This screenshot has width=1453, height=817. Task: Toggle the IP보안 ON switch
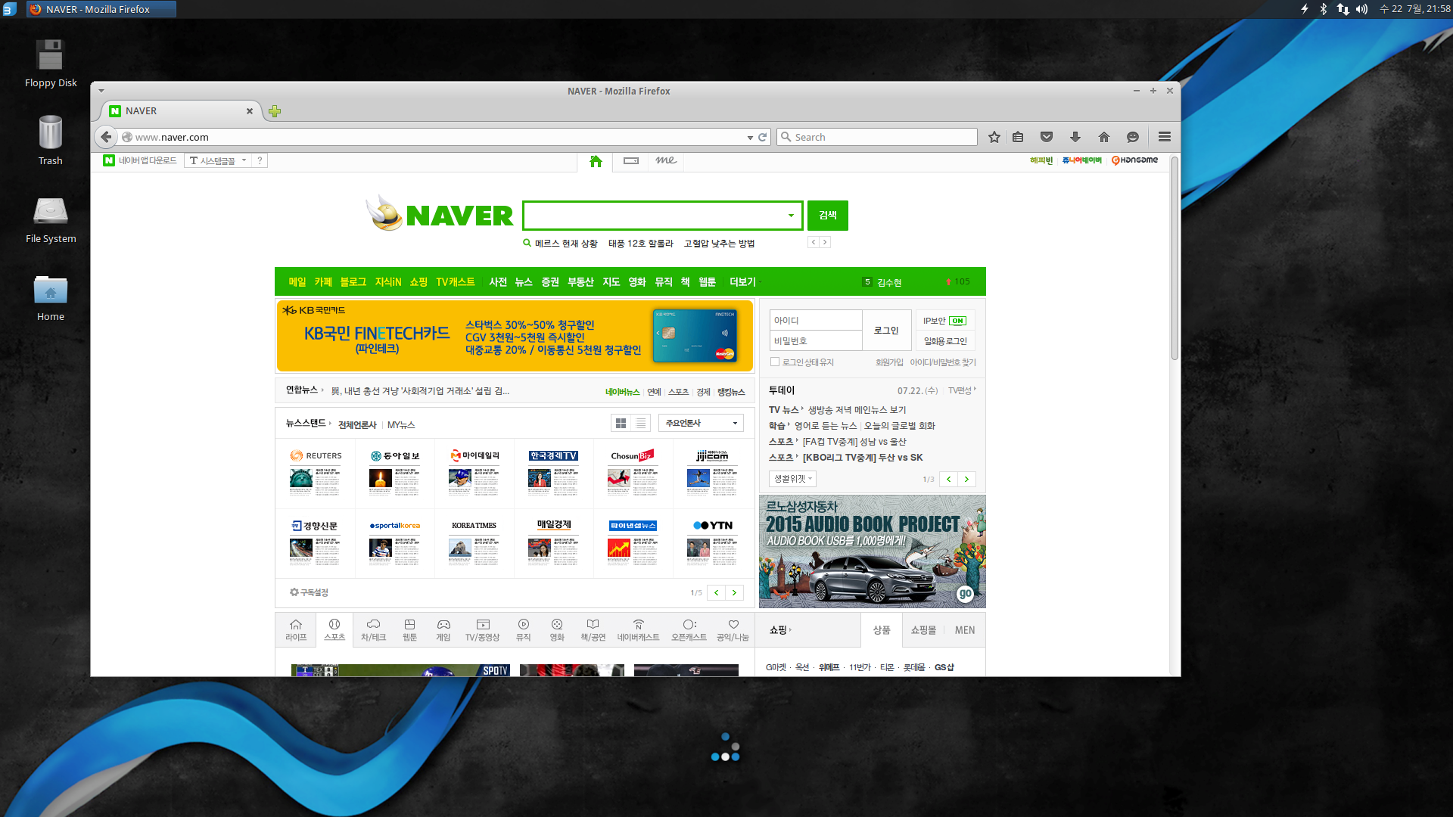[x=957, y=321]
